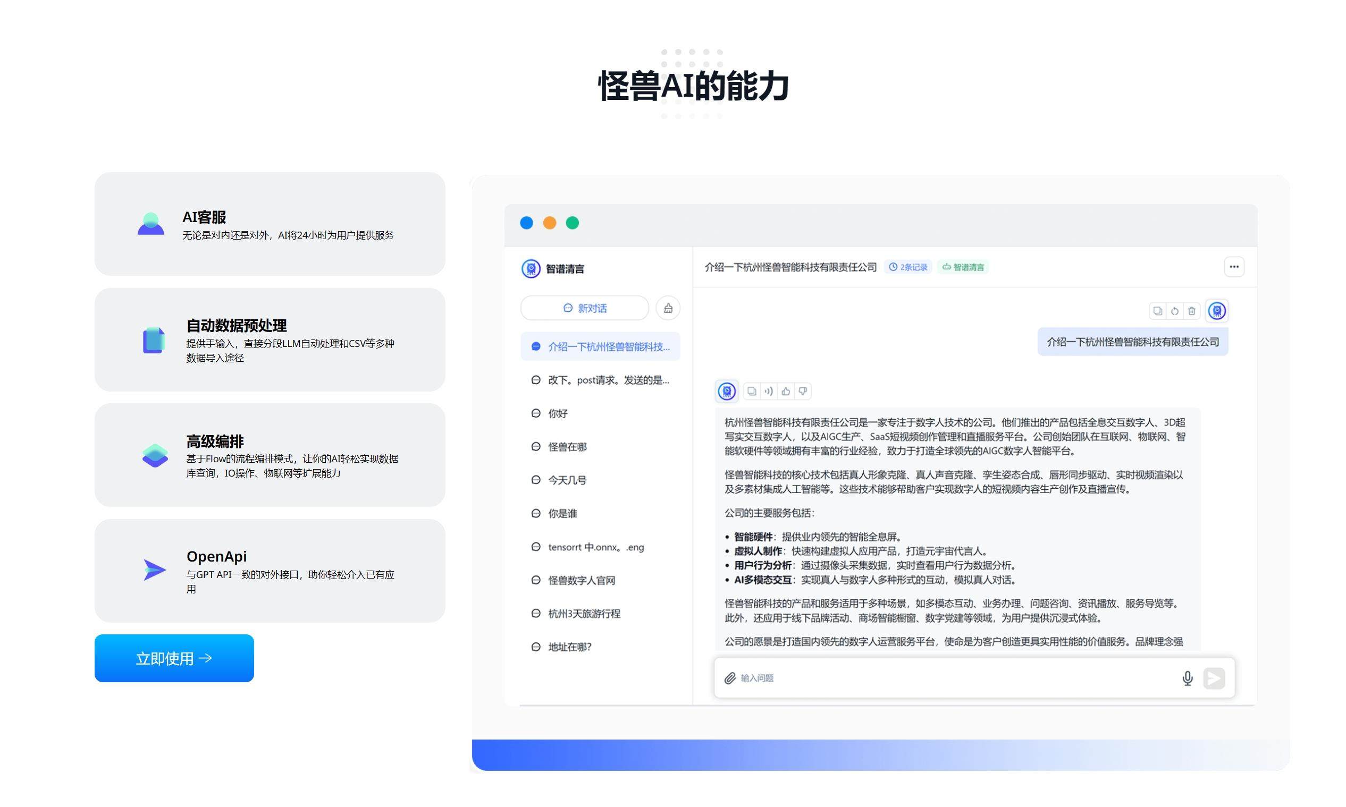Delete the user message with the trash icon
1346x807 pixels.
1191,311
